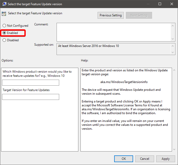Image resolution: width=178 pixels, height=165 pixels.
Task: Close the dialog window
Action: pyautogui.click(x=172, y=4)
